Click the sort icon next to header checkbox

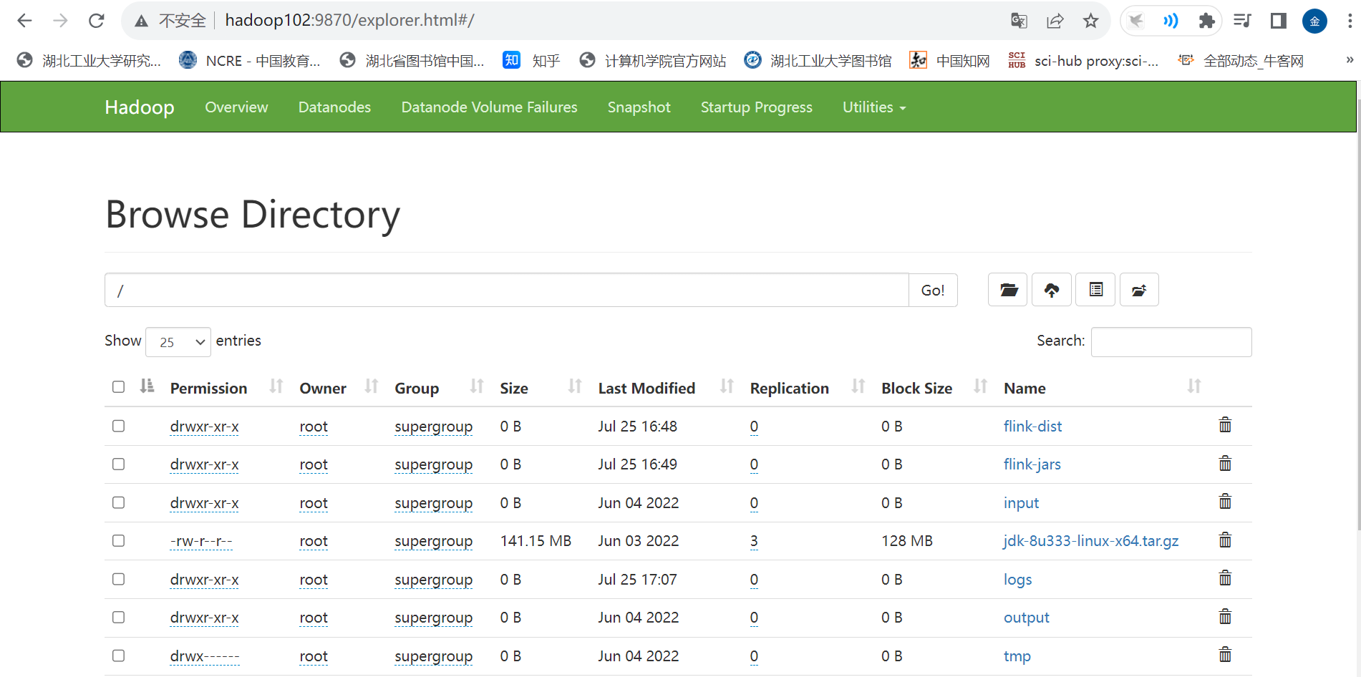click(x=147, y=386)
